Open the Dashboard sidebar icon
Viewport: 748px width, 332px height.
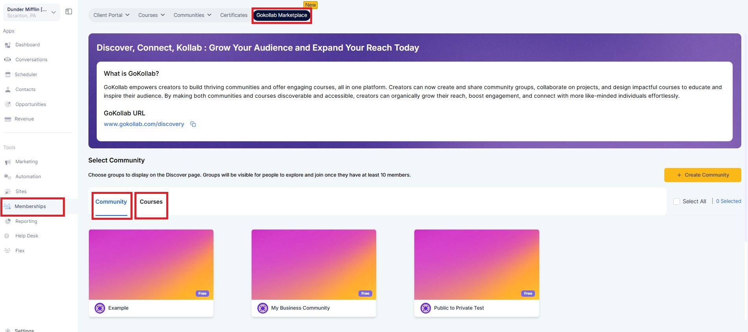(7, 45)
